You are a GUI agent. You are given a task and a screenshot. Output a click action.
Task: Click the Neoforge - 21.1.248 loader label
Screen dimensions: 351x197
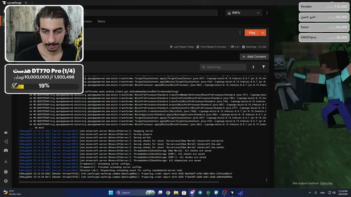[254, 47]
